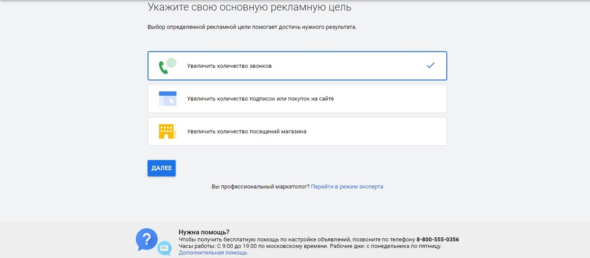Select 'Увеличить количество звонков' option
Viewport: 590px width, 258px height.
tap(297, 66)
